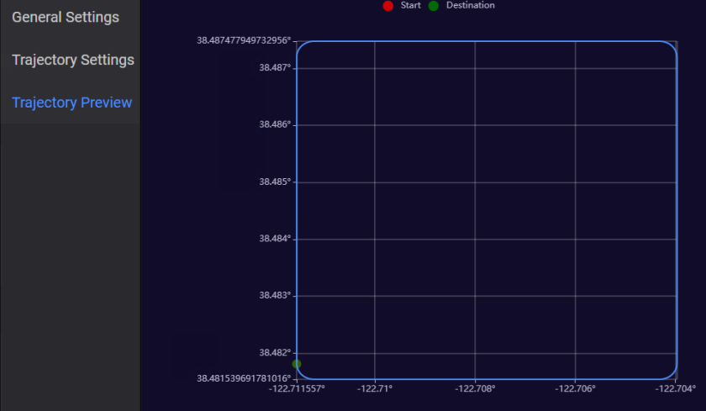Click the green Destination legend dot

[434, 6]
